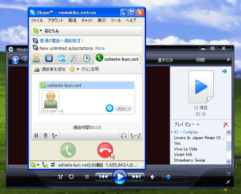This screenshot has height=194, width=241.
Task: Select track Viva La Vida
Action: click(185, 149)
